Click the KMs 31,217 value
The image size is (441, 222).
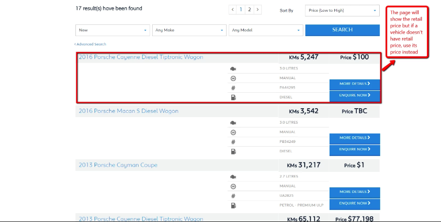pyautogui.click(x=303, y=165)
